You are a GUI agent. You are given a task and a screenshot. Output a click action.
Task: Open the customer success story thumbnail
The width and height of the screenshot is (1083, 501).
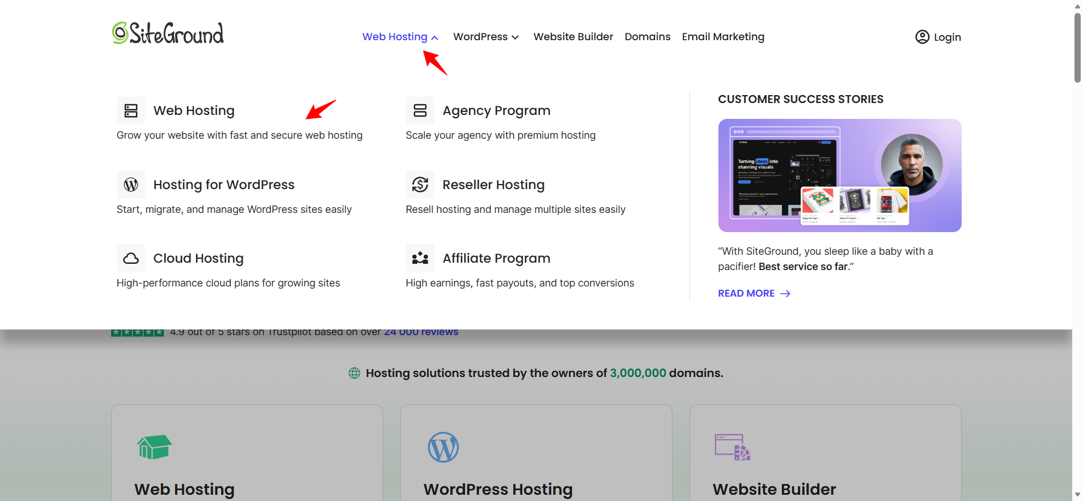[840, 175]
